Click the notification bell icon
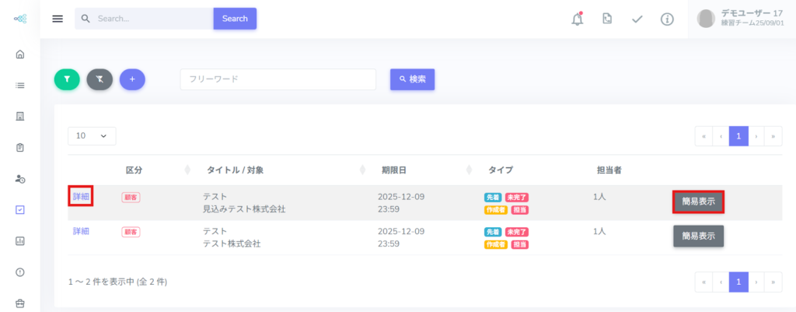Image resolution: width=796 pixels, height=312 pixels. [577, 19]
